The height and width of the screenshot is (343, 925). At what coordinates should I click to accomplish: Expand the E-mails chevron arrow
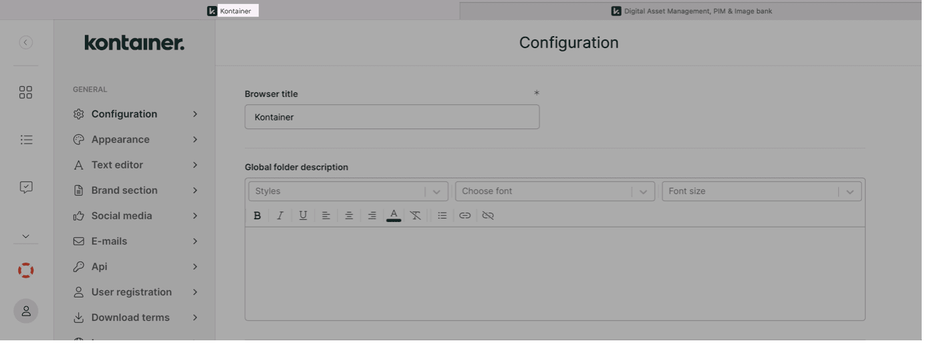pyautogui.click(x=196, y=241)
